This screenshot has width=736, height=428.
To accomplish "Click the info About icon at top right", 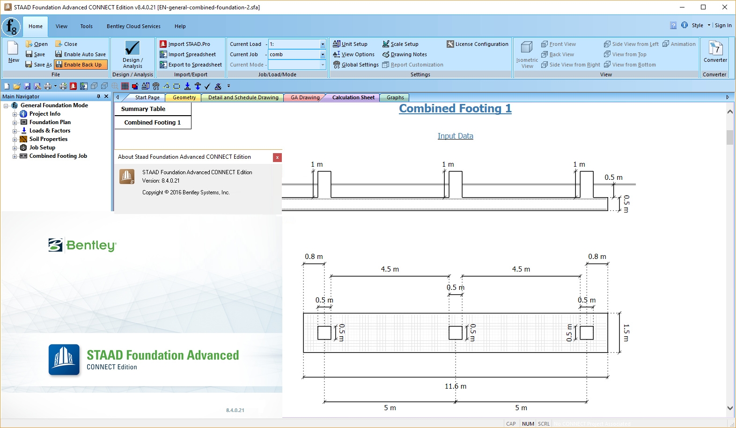I will 684,25.
